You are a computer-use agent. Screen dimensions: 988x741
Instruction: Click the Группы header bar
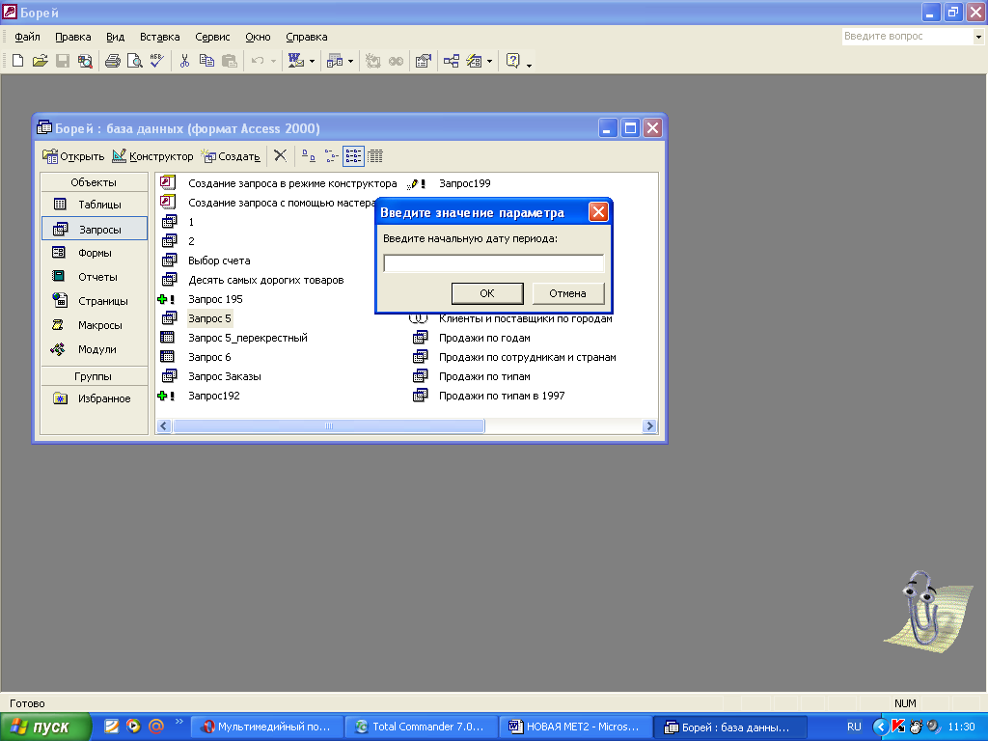(94, 376)
